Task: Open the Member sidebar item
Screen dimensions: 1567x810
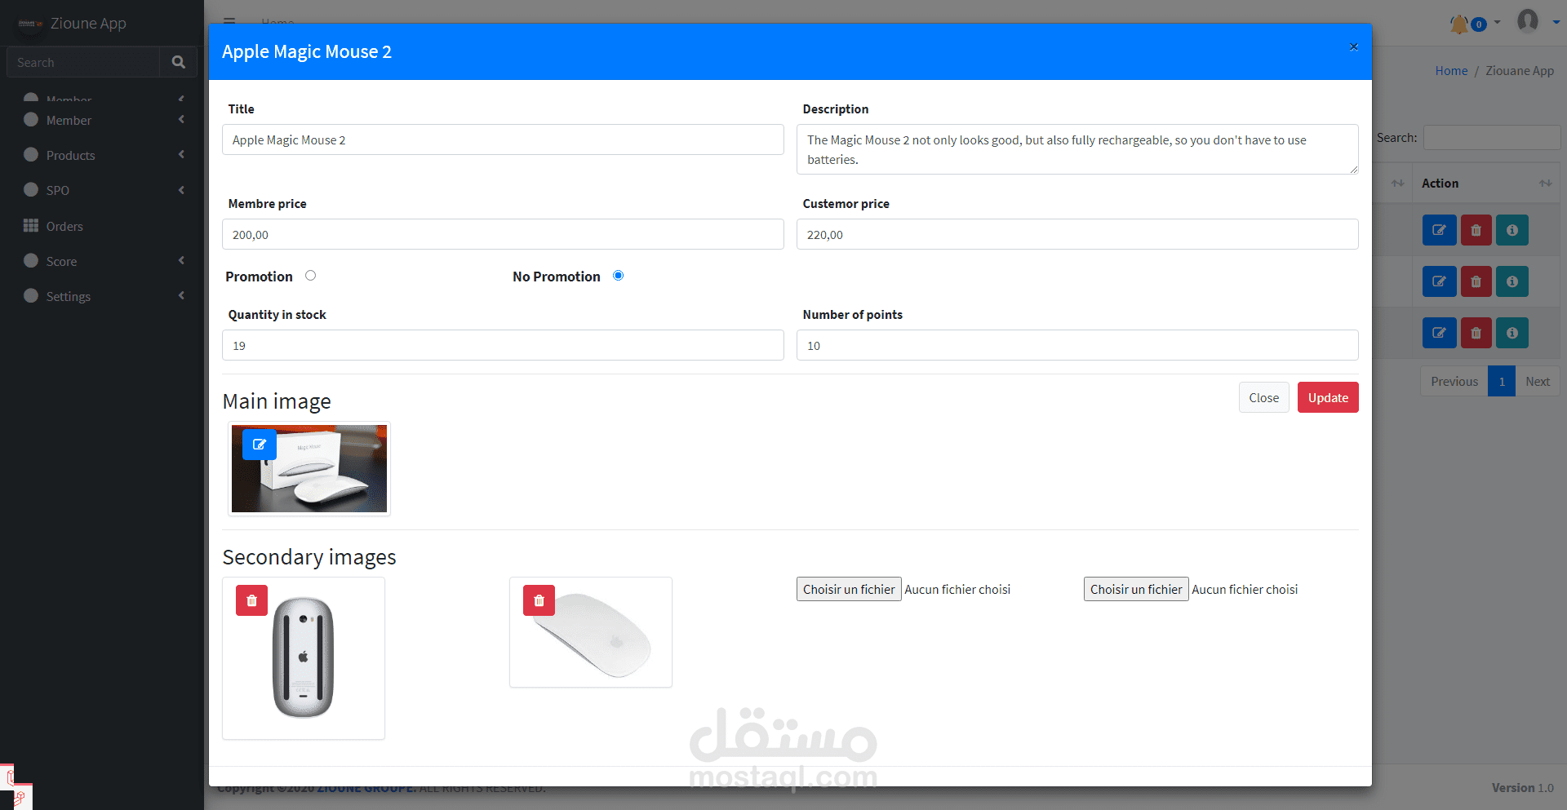Action: (x=102, y=120)
